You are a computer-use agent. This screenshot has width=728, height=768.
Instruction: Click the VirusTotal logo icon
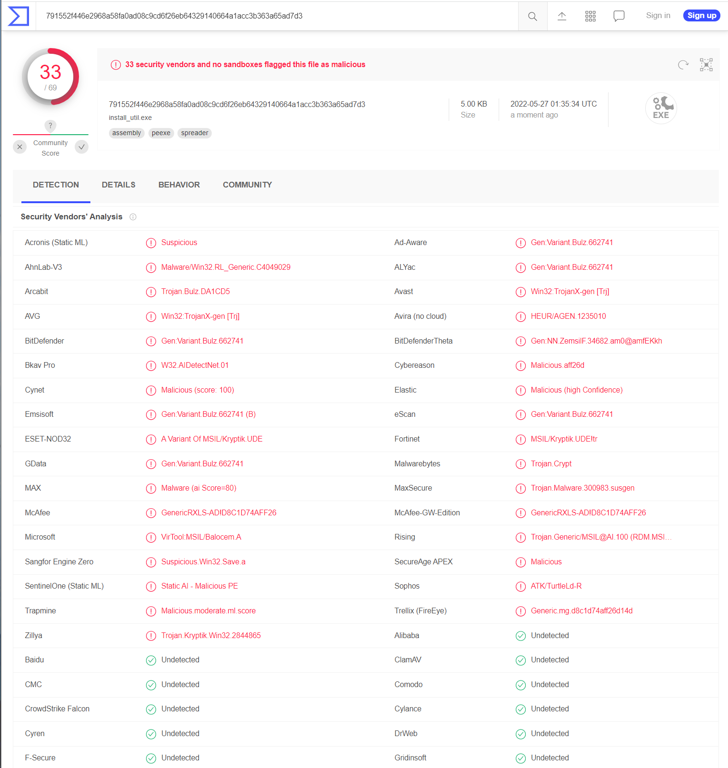point(19,16)
